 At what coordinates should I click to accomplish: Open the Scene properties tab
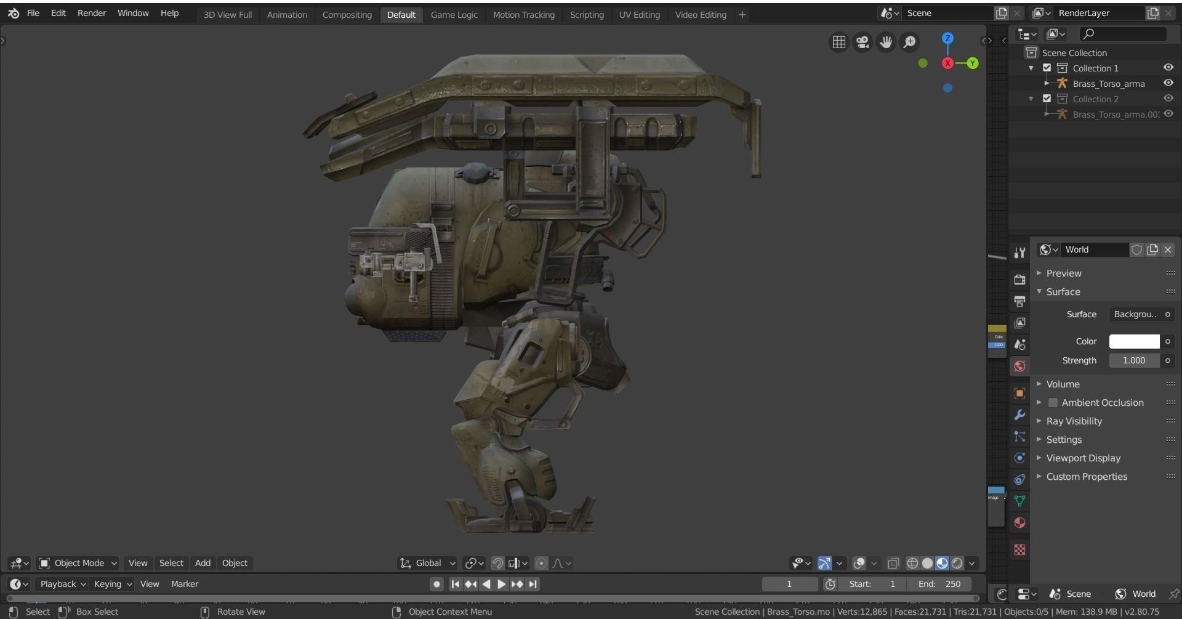[x=1019, y=344]
